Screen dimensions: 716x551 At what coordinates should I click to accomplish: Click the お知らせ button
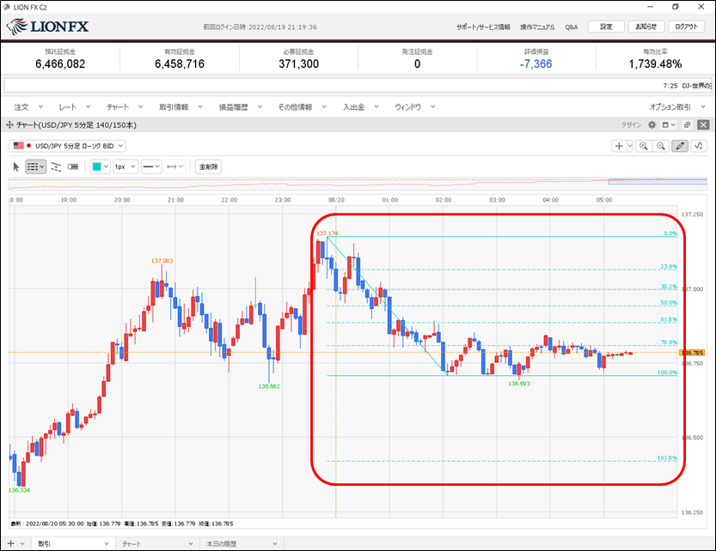tap(646, 27)
